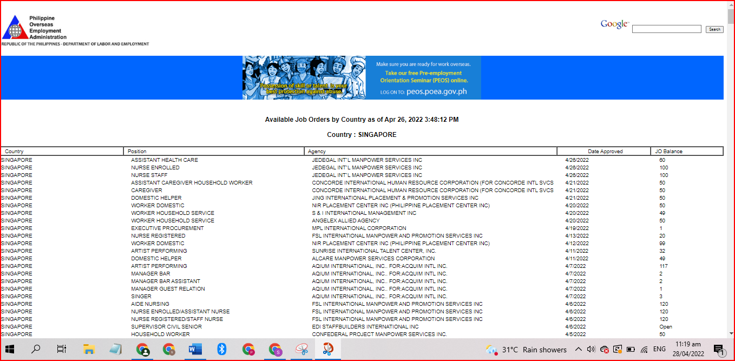Select the MANAGER GUEST RELATION position
This screenshot has height=361, width=735.
click(168, 289)
